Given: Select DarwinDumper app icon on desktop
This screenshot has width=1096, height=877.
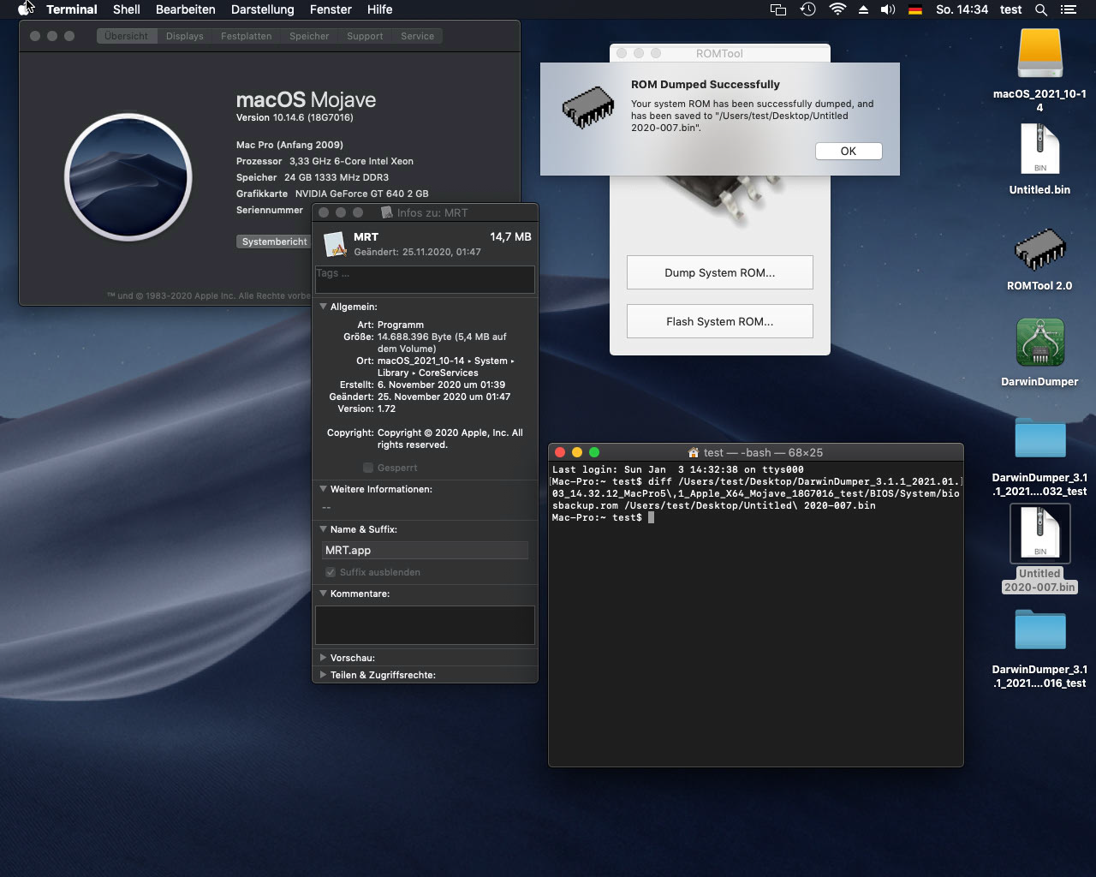Looking at the screenshot, I should 1039,343.
